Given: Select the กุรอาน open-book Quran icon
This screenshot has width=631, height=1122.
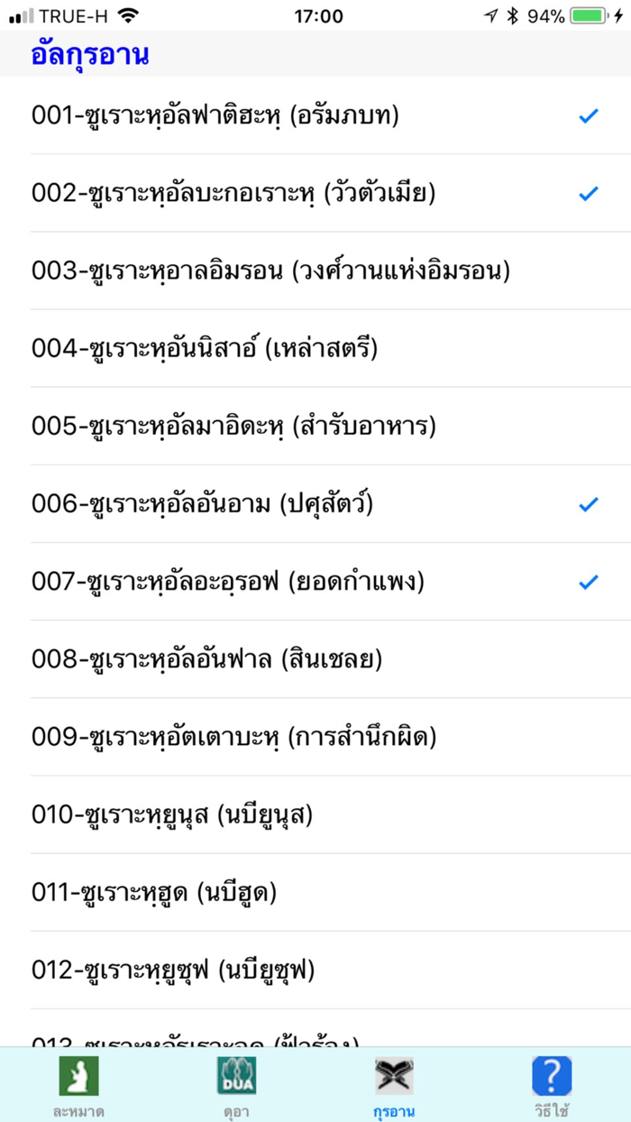Looking at the screenshot, I should tap(394, 1075).
